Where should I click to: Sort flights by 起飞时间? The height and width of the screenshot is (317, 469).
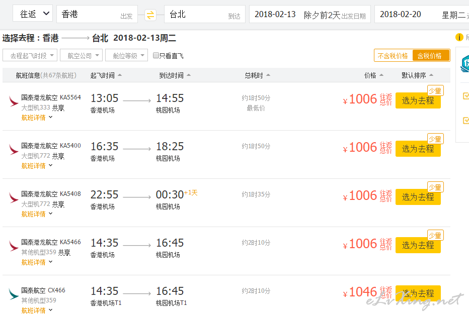106,75
